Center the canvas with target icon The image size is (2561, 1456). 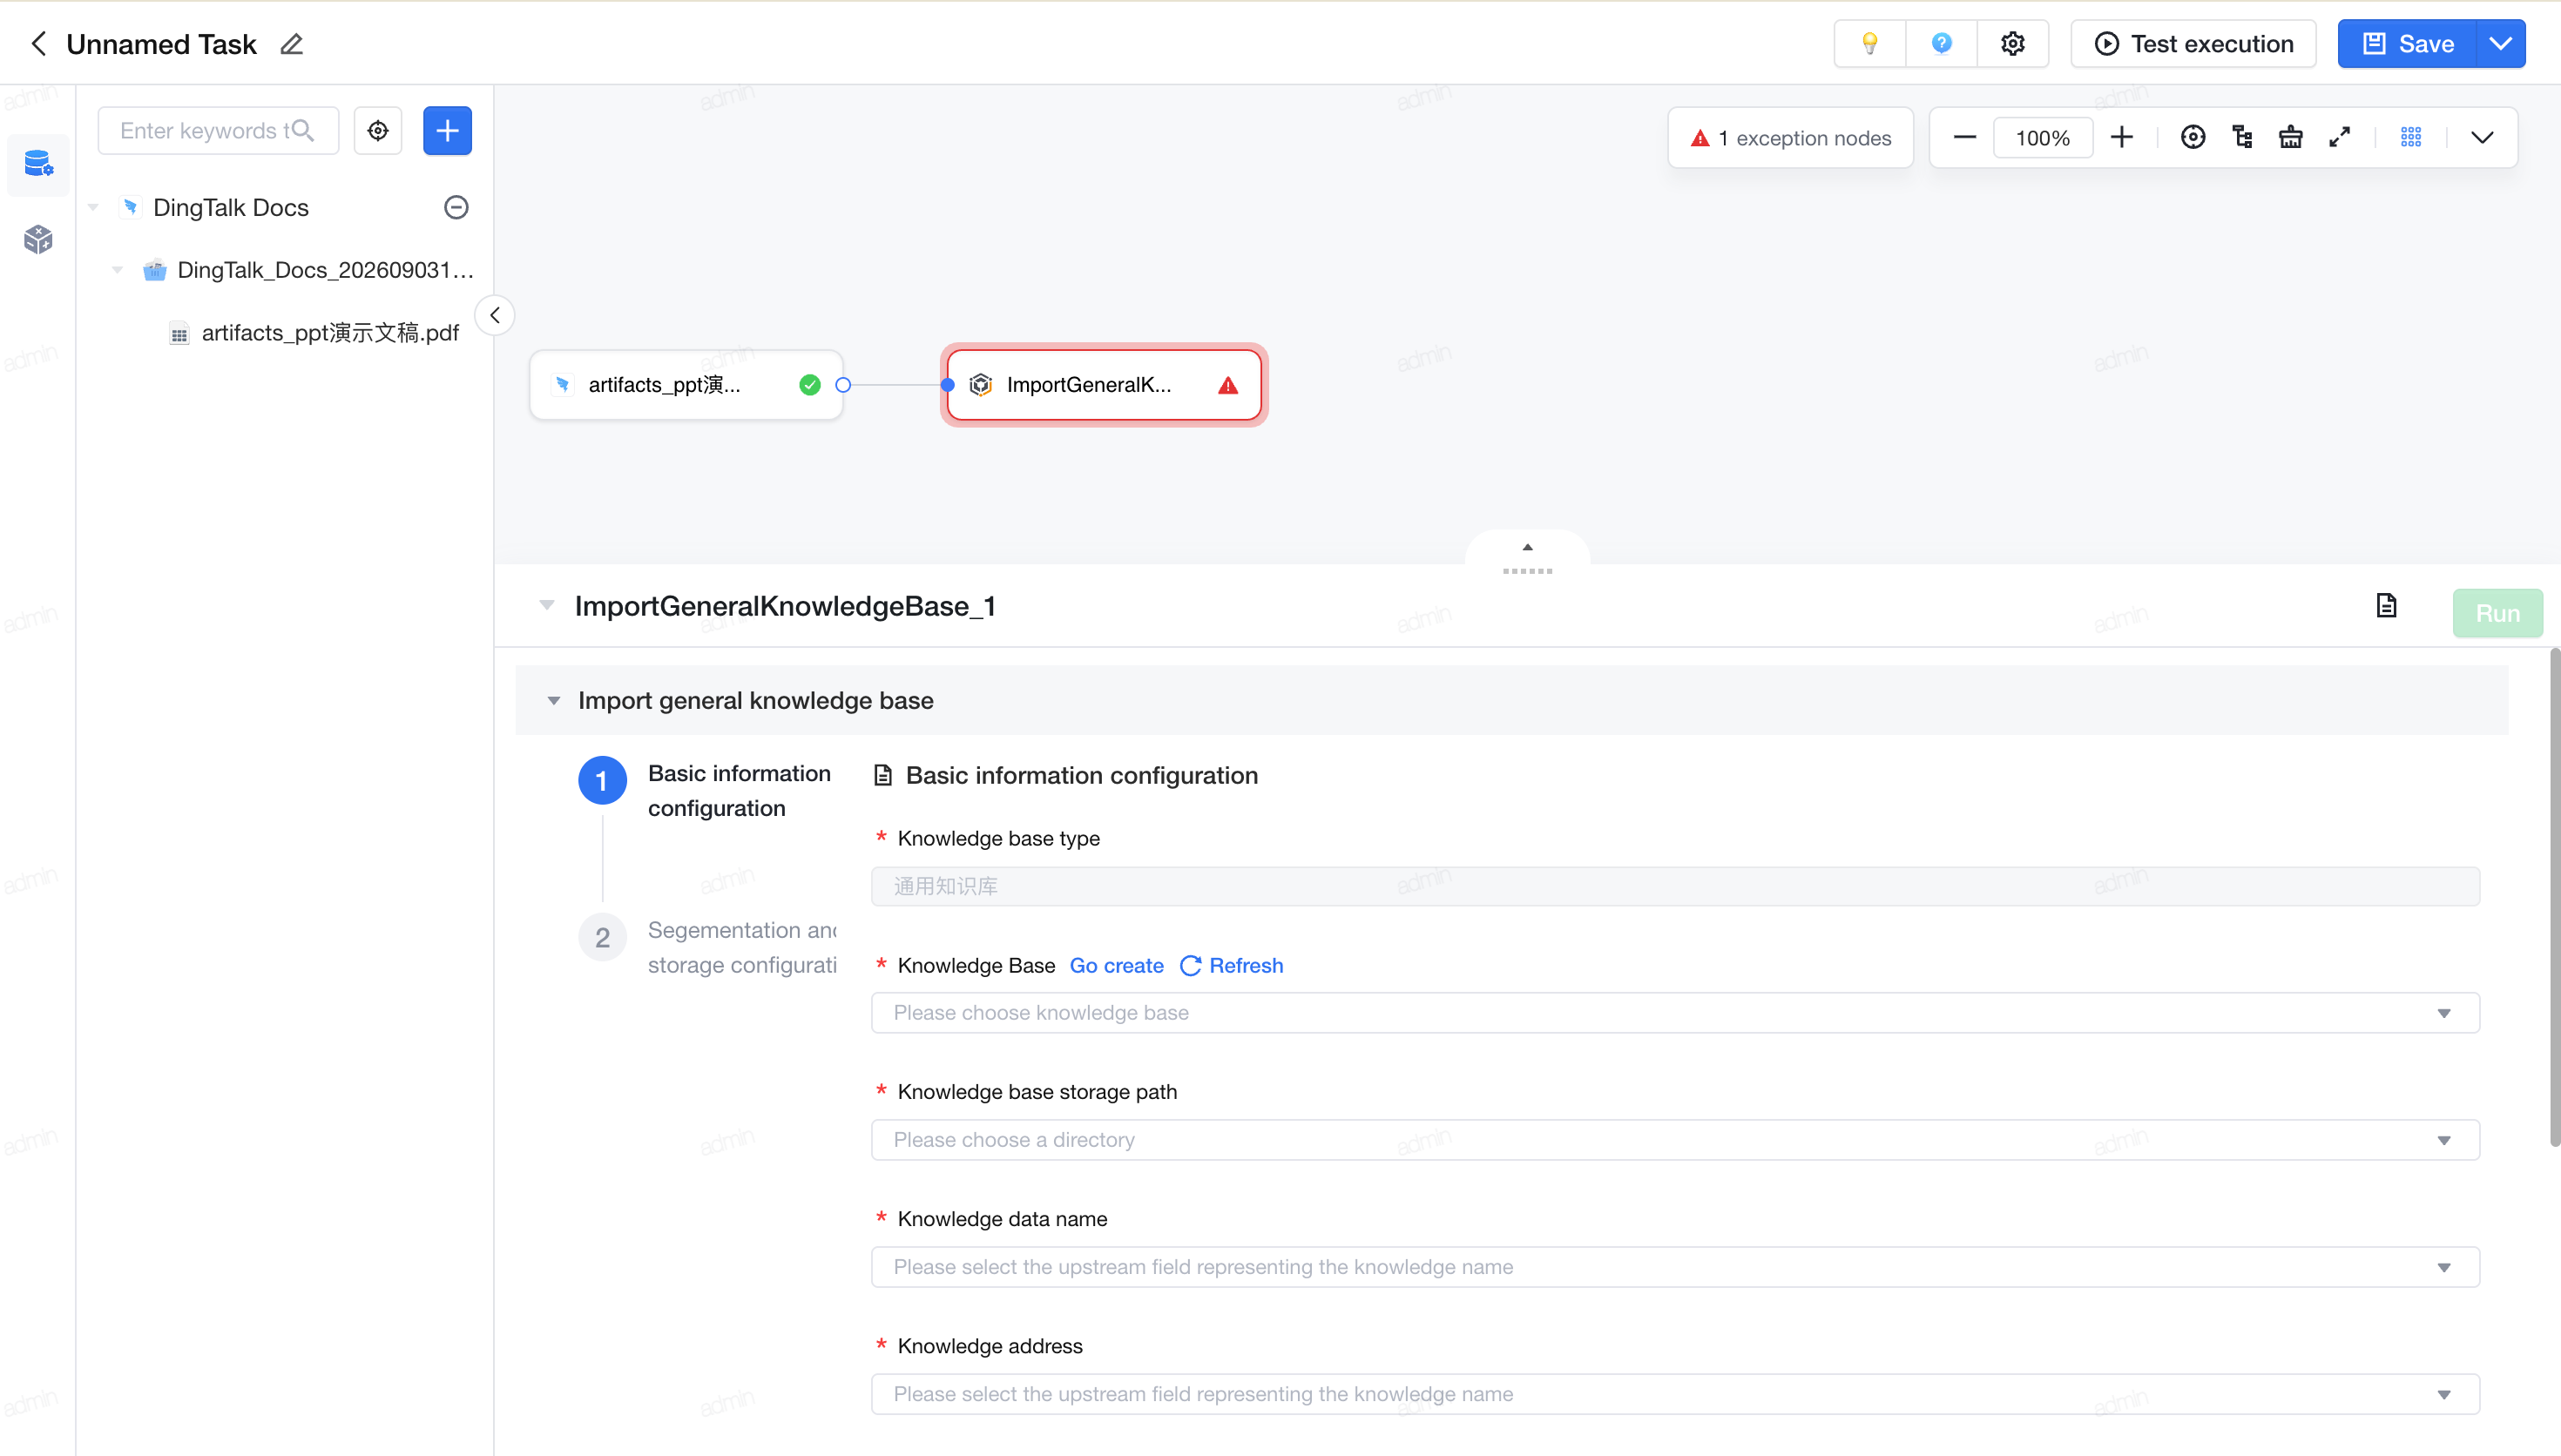coord(2192,138)
